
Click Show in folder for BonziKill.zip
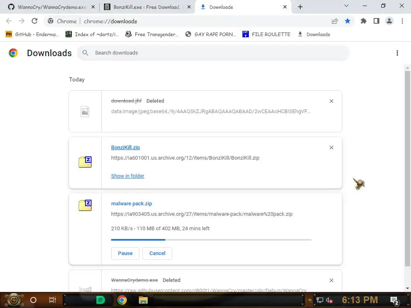tap(128, 176)
